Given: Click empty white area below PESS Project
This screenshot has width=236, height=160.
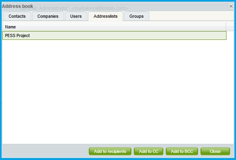Looking at the screenshot, I should (114, 92).
